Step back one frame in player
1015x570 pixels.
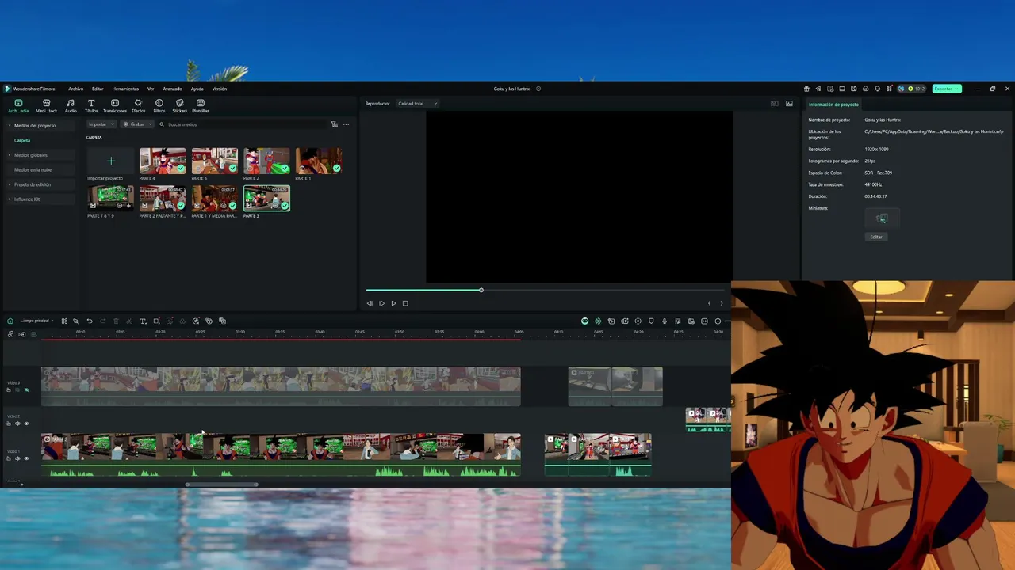click(x=370, y=303)
